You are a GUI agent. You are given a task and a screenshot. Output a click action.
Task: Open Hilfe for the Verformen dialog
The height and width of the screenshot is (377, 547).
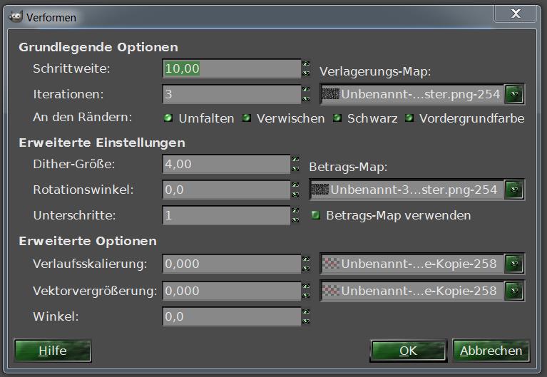point(53,351)
